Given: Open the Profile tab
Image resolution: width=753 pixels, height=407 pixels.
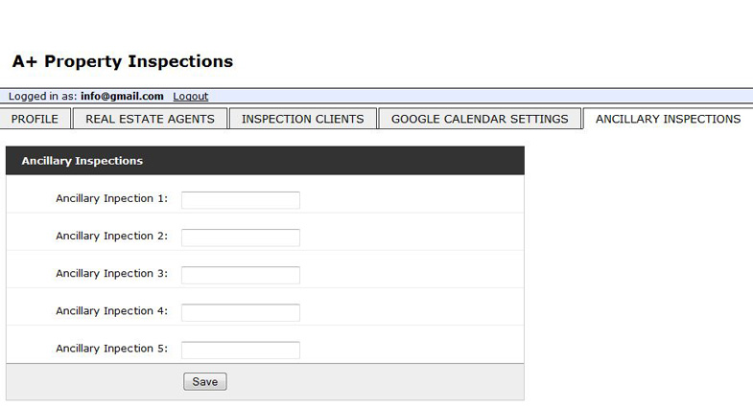Looking at the screenshot, I should [x=35, y=119].
